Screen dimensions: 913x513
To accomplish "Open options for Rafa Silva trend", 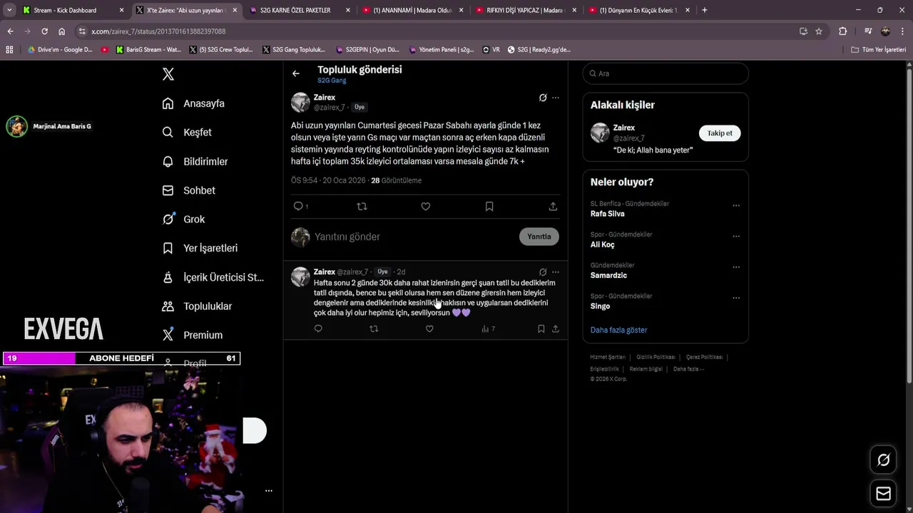I will tap(736, 206).
